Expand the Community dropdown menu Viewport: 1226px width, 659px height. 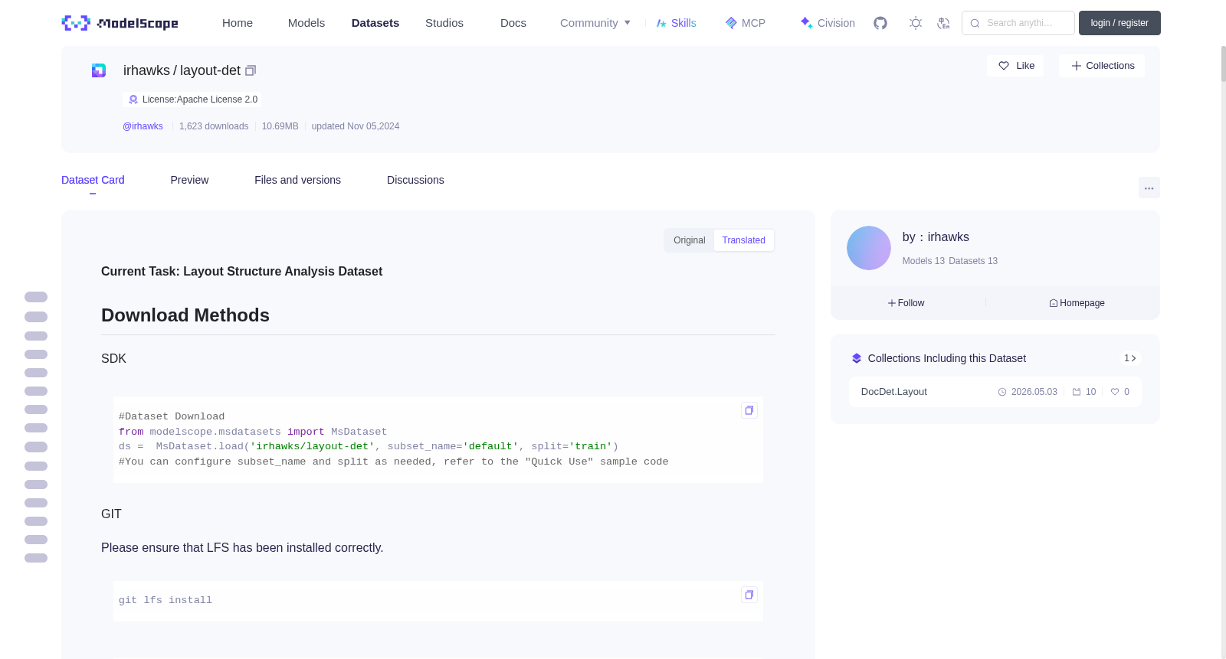tap(595, 23)
